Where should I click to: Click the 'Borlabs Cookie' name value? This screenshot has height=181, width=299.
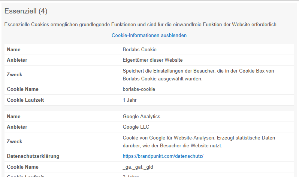[140, 49]
